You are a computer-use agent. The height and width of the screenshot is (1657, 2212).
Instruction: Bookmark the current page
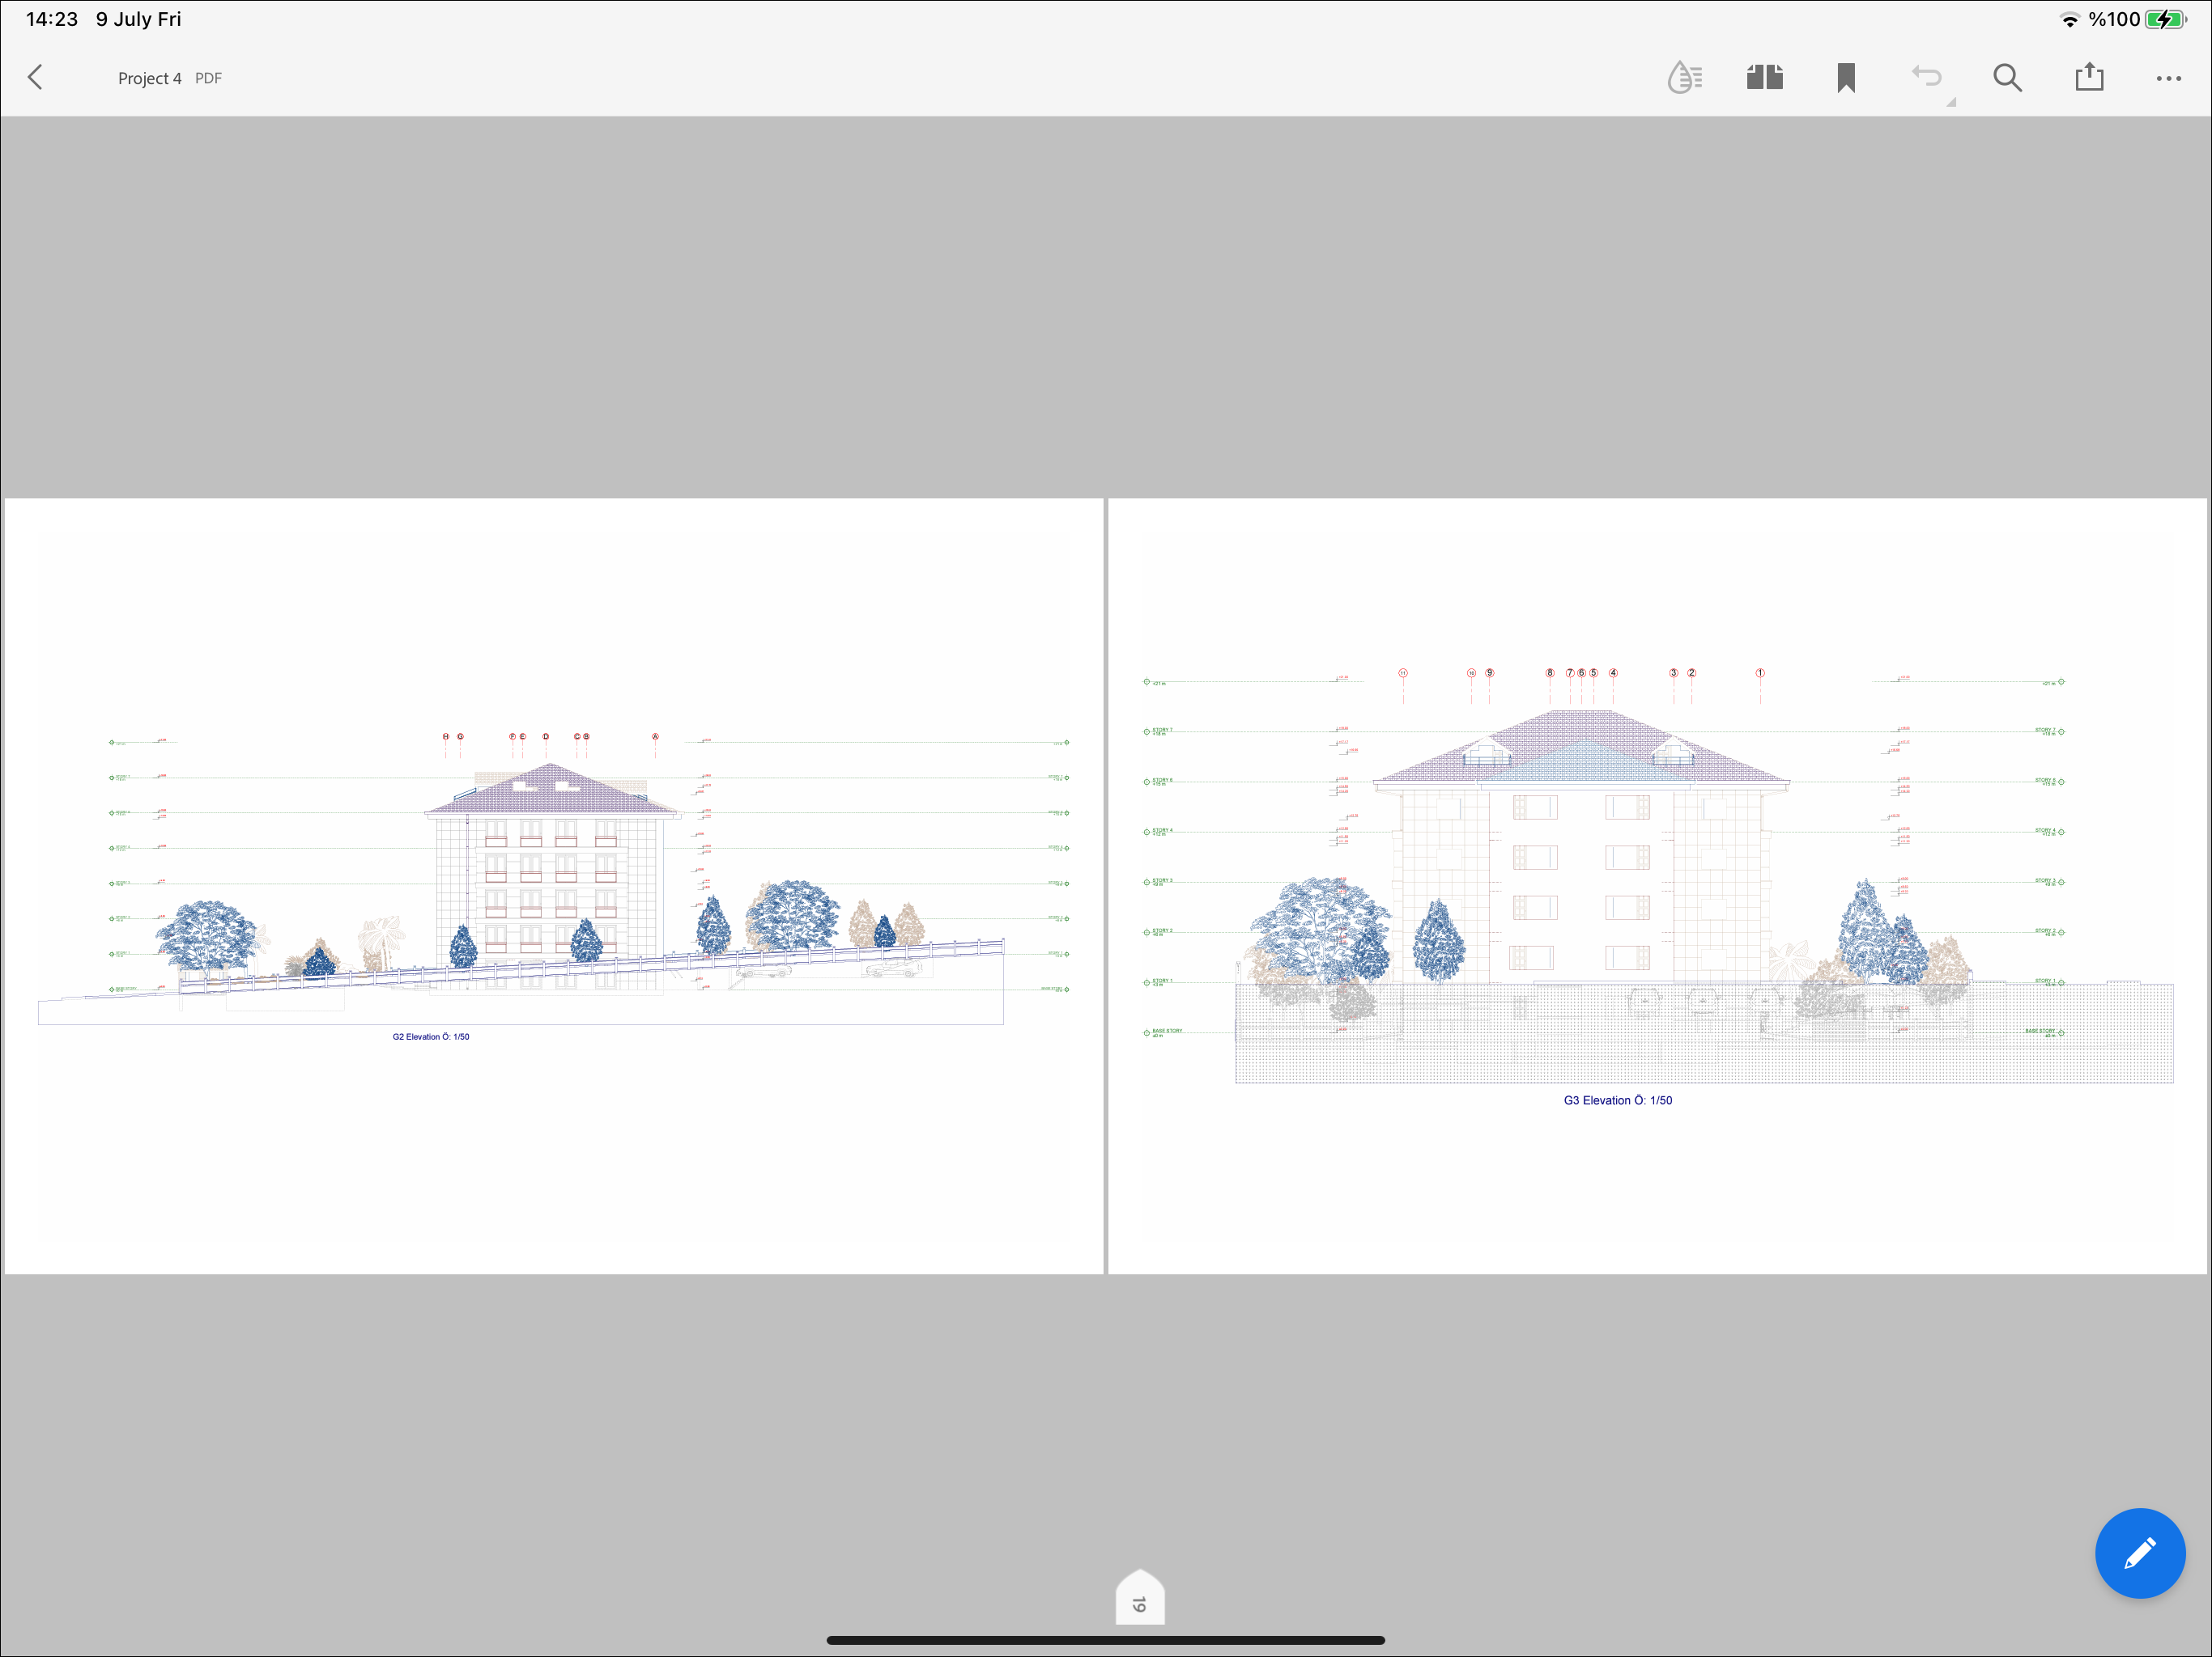1846,78
